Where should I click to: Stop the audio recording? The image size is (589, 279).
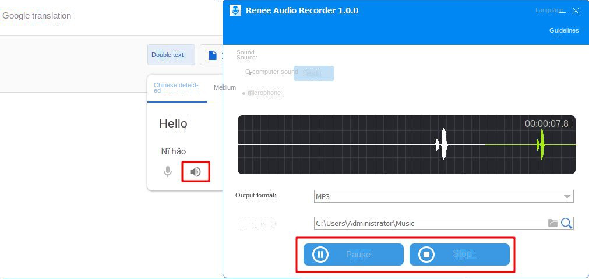(459, 255)
